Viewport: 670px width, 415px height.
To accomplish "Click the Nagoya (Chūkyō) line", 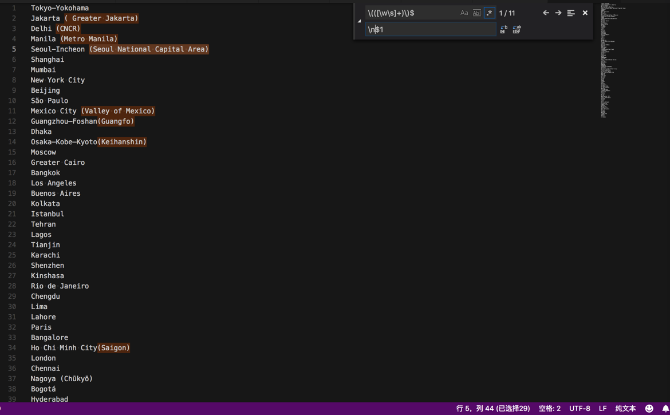I will pos(61,378).
